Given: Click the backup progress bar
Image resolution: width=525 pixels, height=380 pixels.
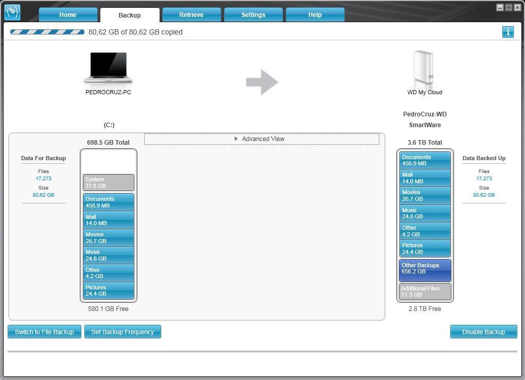Looking at the screenshot, I should tap(47, 32).
